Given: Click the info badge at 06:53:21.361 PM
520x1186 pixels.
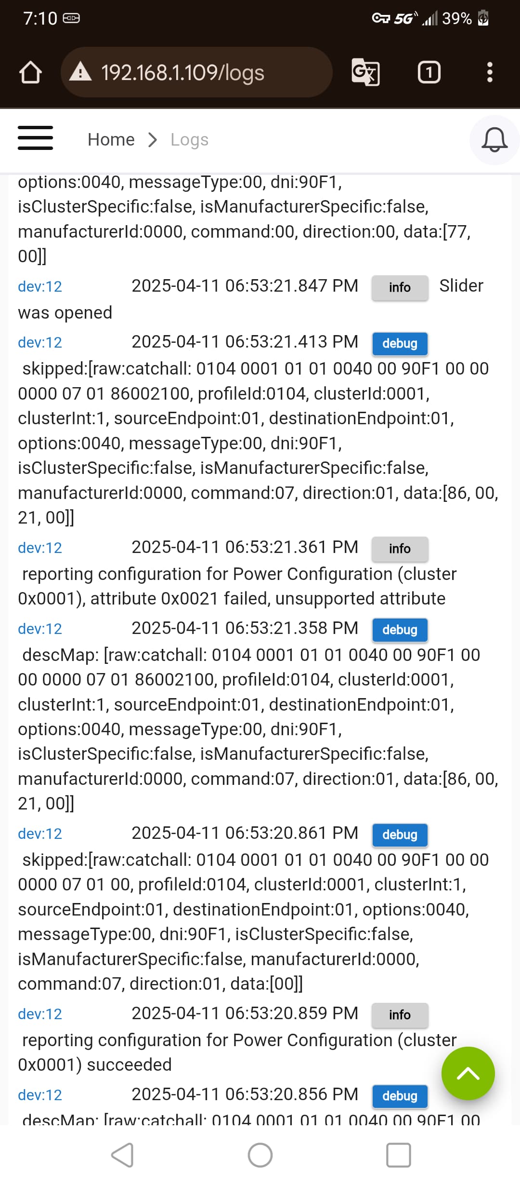Looking at the screenshot, I should [400, 549].
